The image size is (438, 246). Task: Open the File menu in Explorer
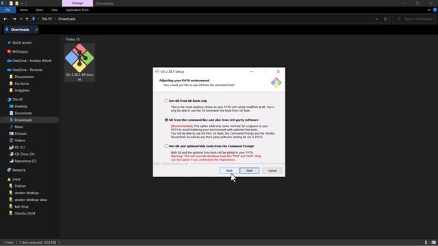pyautogui.click(x=8, y=10)
